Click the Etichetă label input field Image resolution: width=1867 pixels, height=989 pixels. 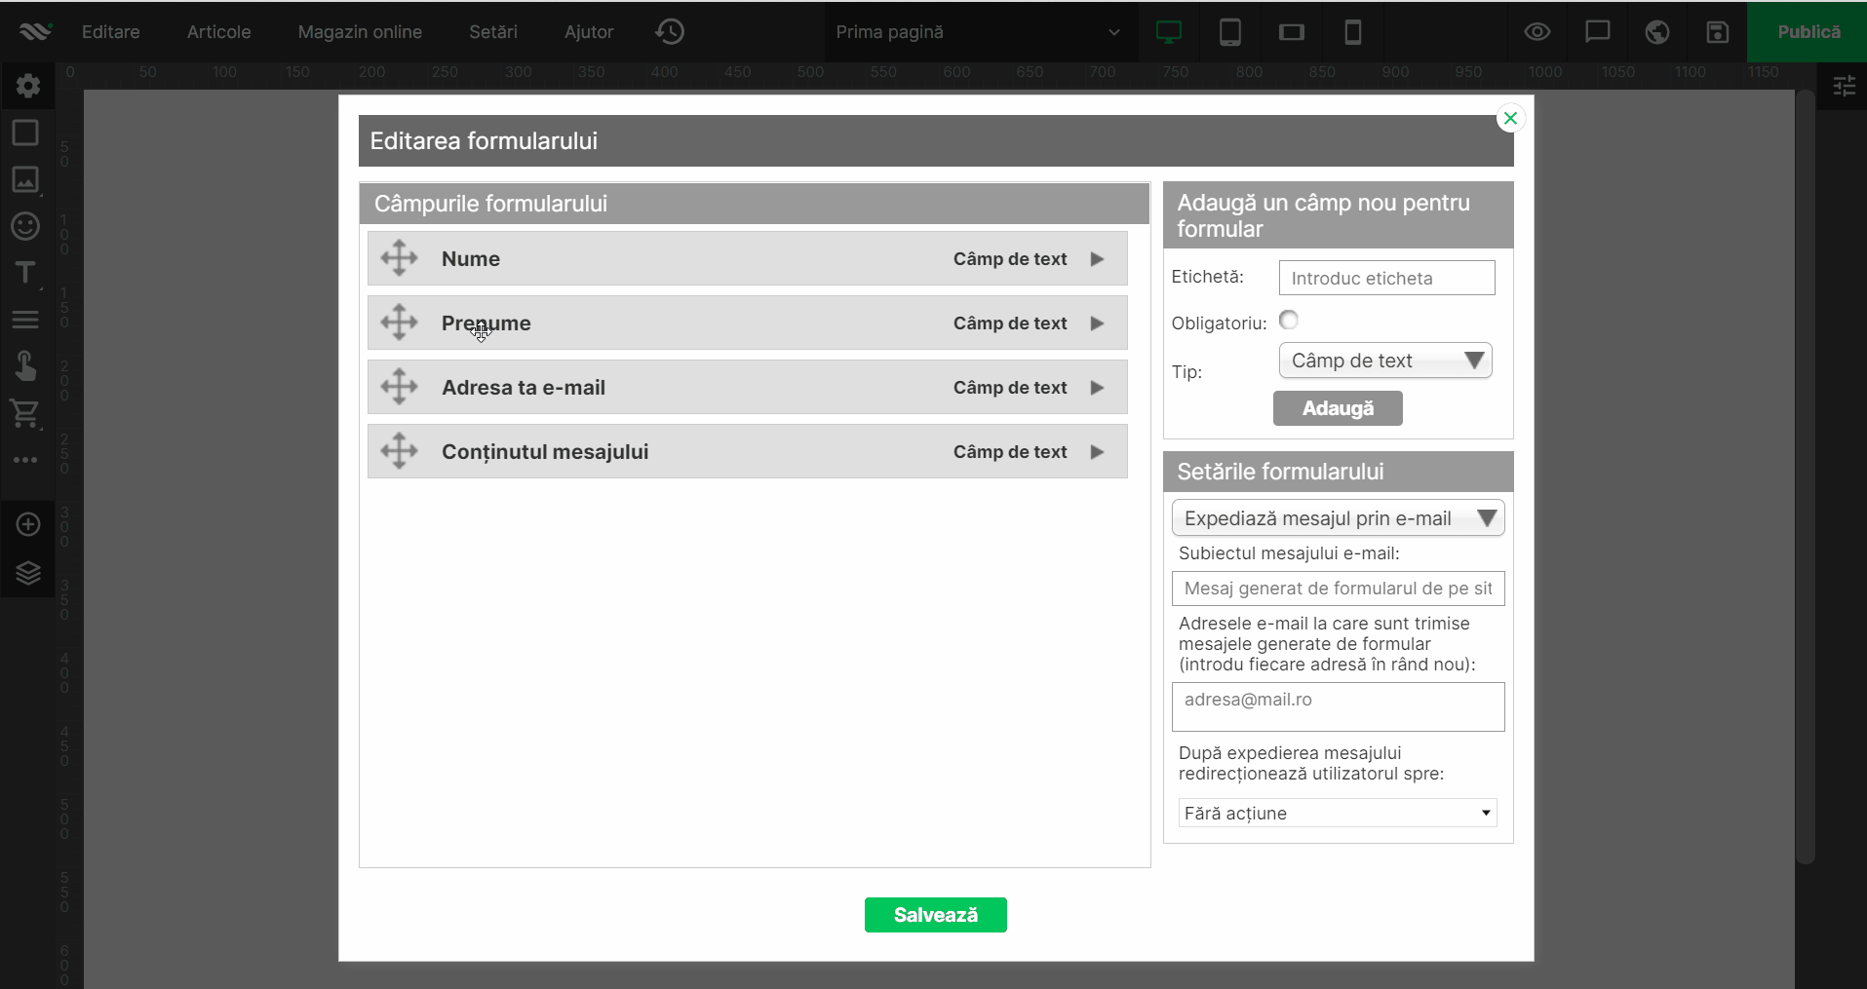1386,278
